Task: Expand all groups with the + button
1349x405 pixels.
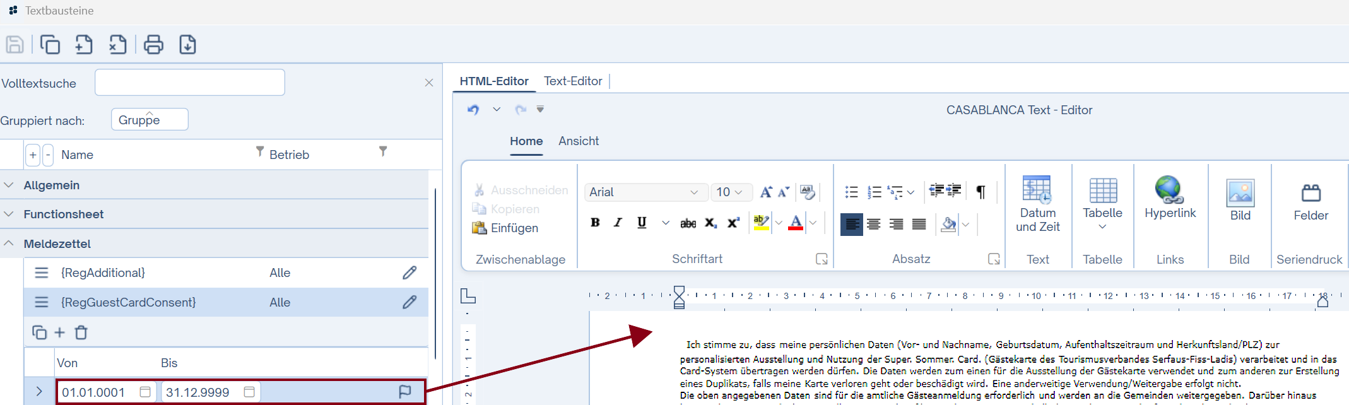Action: point(33,155)
